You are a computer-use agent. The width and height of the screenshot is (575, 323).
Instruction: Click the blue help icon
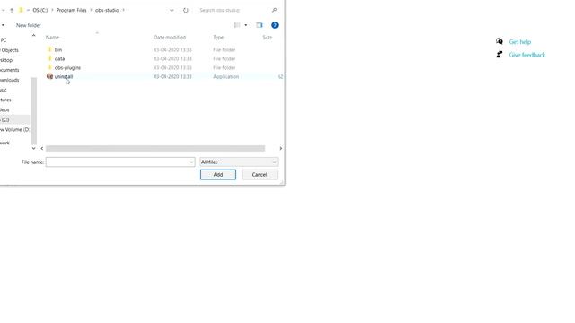275,25
